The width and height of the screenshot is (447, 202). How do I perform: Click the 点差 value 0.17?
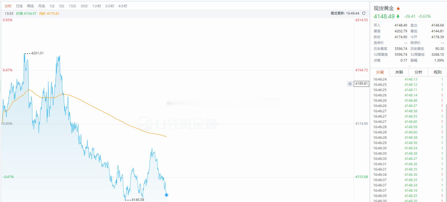click(x=404, y=60)
